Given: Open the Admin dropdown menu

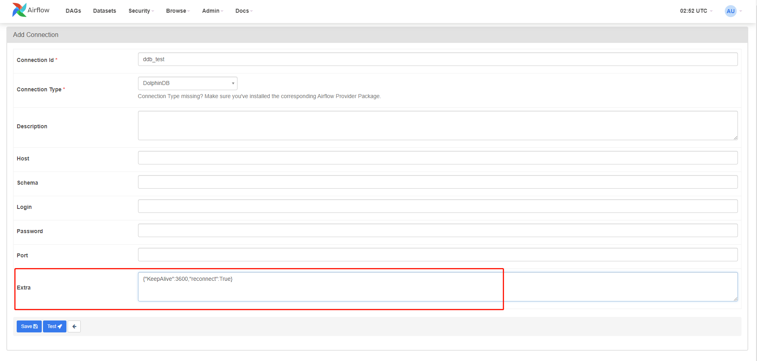Looking at the screenshot, I should pos(212,11).
